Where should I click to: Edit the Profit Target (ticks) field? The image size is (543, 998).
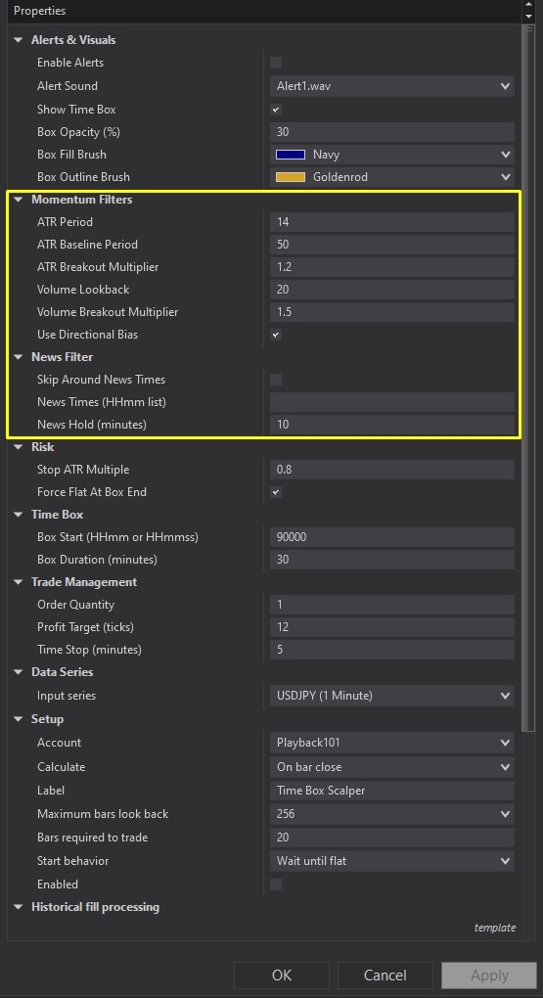pos(392,627)
